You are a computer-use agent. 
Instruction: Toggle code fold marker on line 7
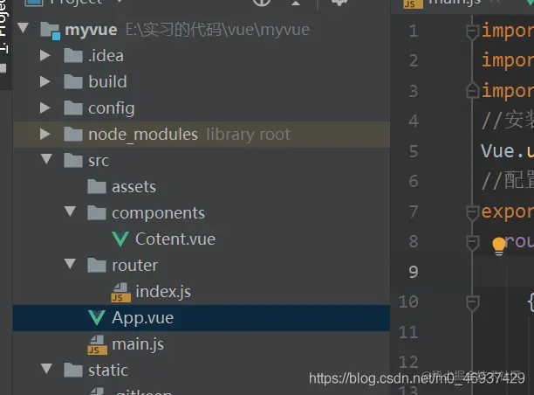[472, 213]
